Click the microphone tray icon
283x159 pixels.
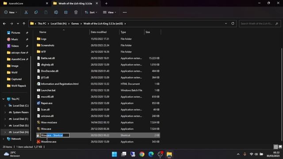[245, 154]
